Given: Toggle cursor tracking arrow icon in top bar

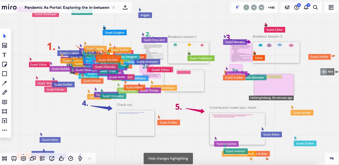Looking at the screenshot, I should (237, 8).
